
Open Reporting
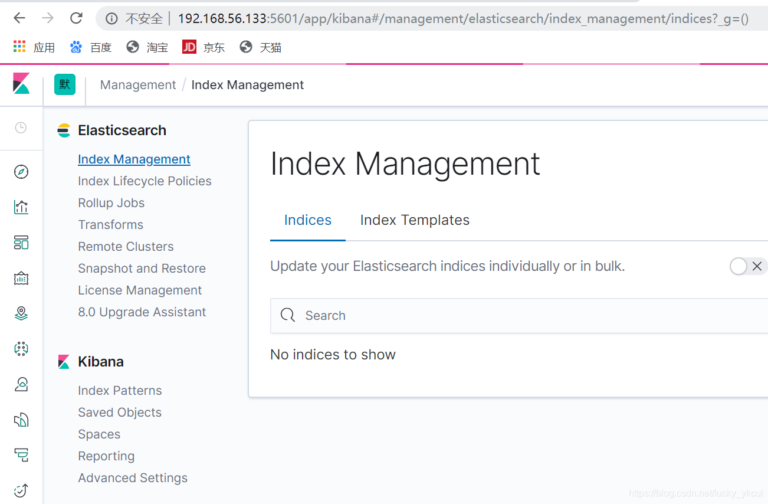[x=106, y=456]
